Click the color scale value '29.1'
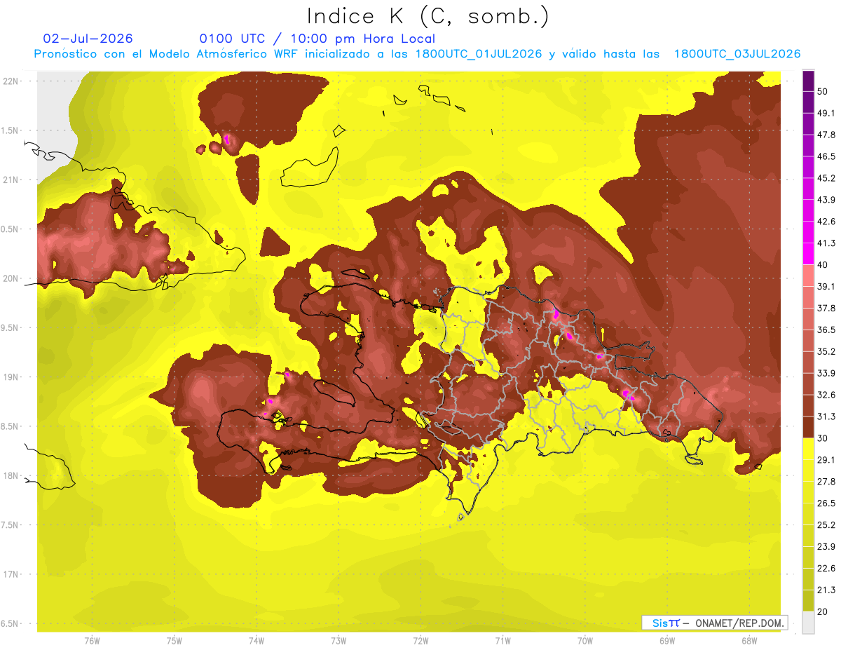Image resolution: width=841 pixels, height=650 pixels. (826, 460)
